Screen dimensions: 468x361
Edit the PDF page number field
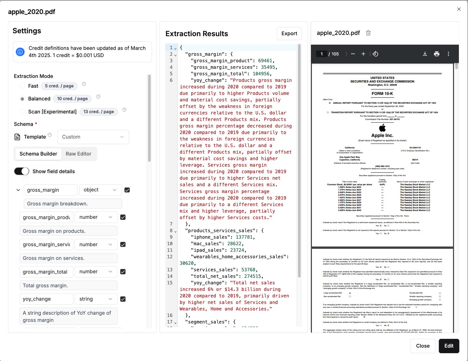coord(322,54)
